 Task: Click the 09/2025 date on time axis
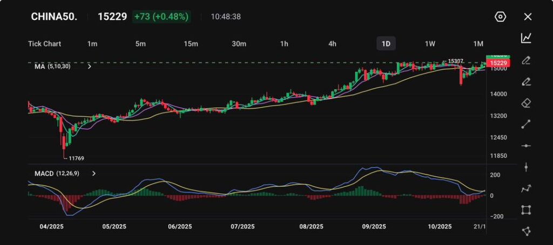click(x=374, y=227)
